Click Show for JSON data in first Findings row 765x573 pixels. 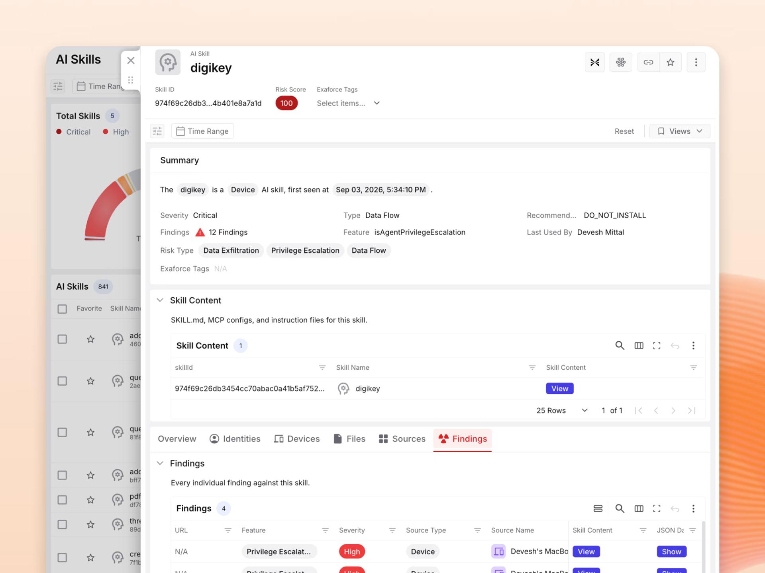(671, 552)
